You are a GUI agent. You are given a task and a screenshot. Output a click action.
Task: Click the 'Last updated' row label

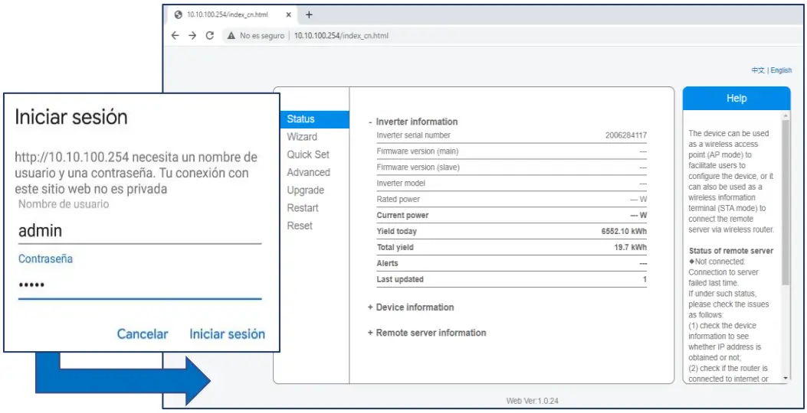[400, 279]
